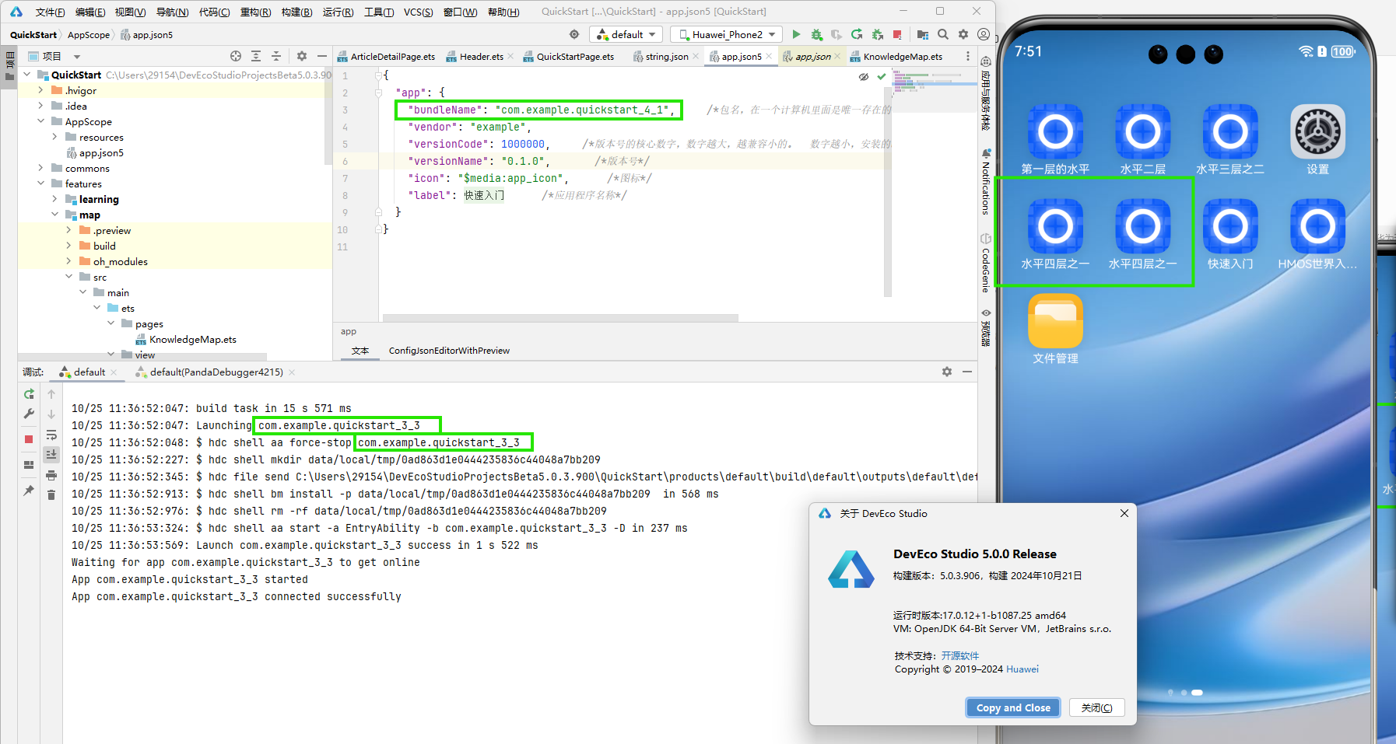Show more editor tabs with three-dot button
Screen dimensions: 1396x744
pos(967,56)
